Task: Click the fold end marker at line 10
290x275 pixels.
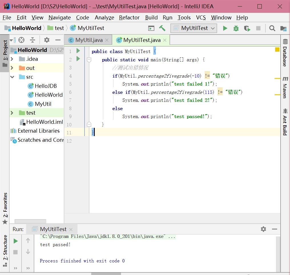Action: pyautogui.click(x=89, y=124)
